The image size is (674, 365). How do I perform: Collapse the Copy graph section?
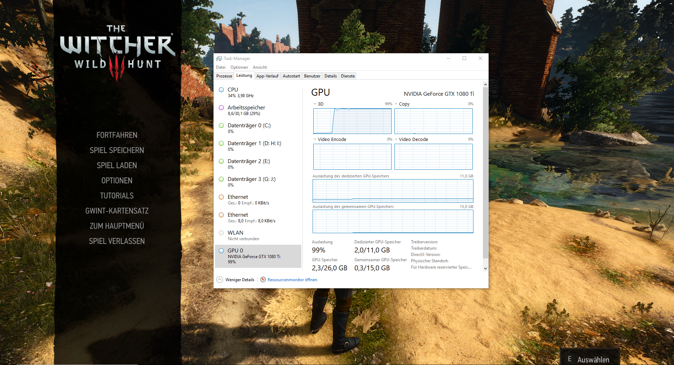point(396,104)
